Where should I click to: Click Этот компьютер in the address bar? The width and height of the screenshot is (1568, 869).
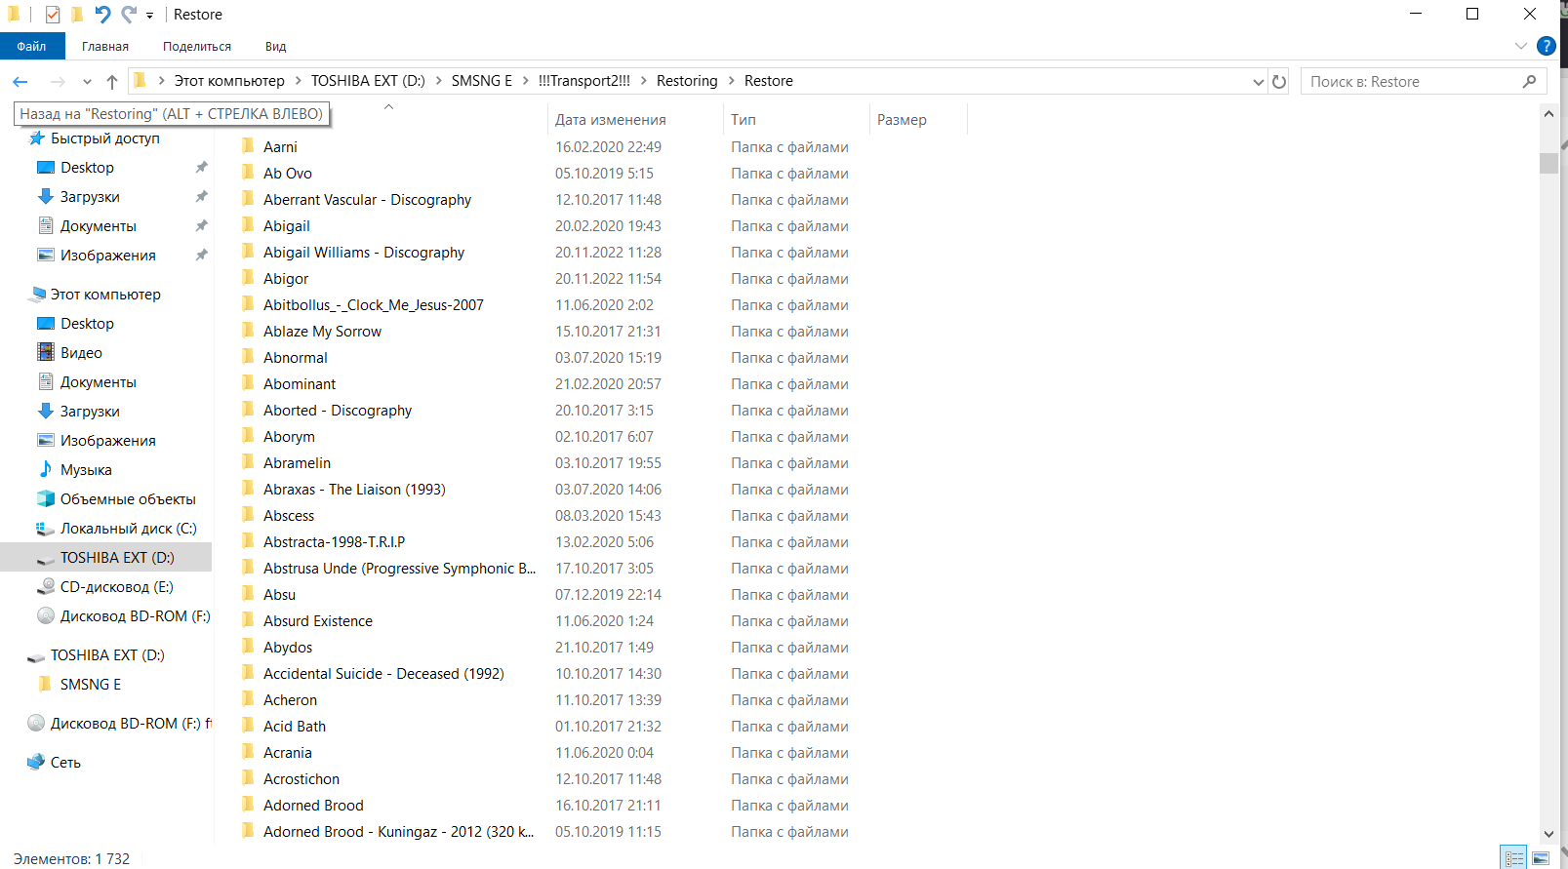(229, 81)
